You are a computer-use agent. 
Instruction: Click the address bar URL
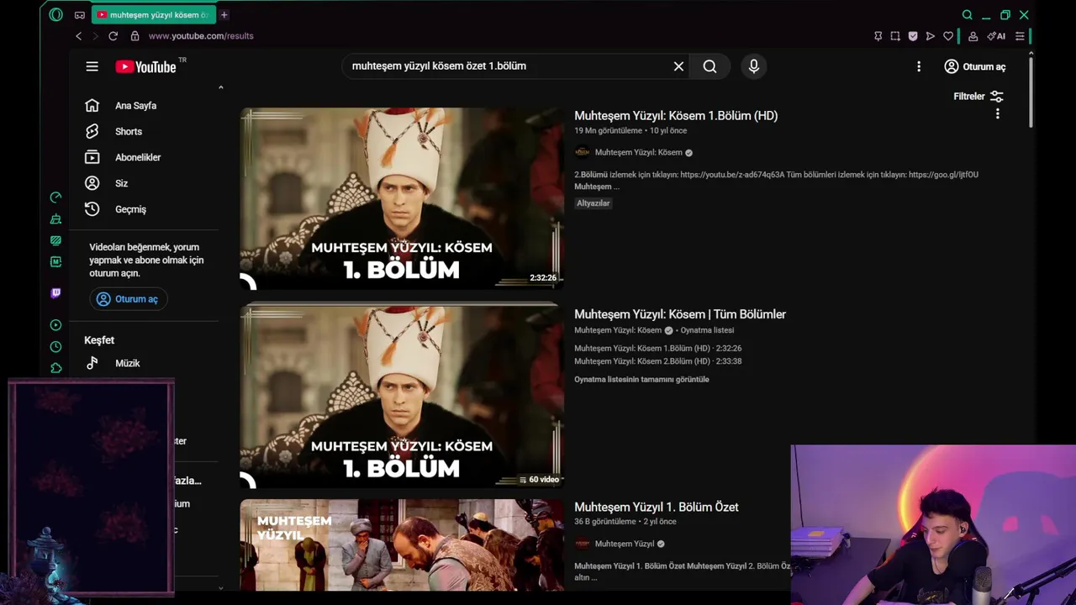(x=201, y=36)
